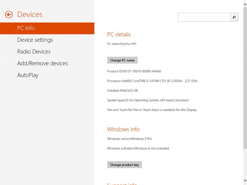This screenshot has height=185, width=247.
Task: Click the scrollbar down arrow
Action: pos(245,180)
